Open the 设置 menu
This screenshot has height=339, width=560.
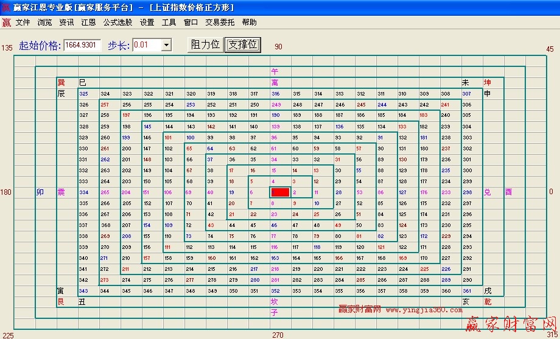coord(147,23)
